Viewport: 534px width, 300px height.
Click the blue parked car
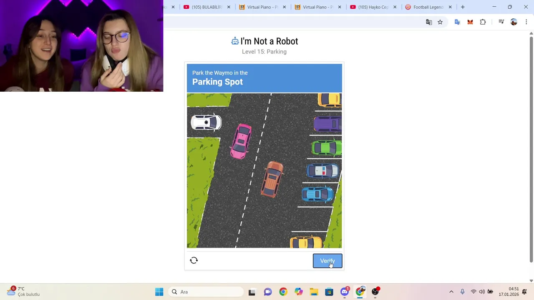pyautogui.click(x=317, y=194)
